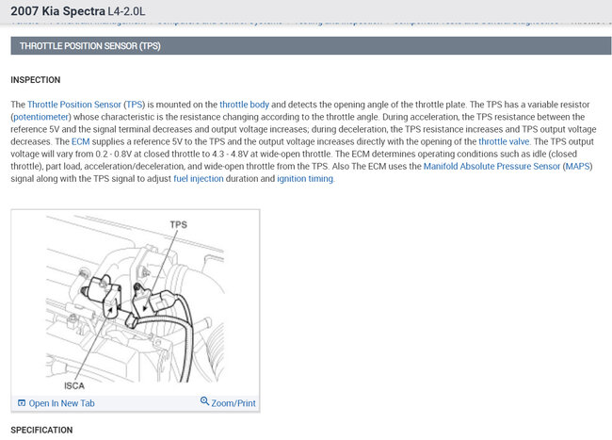Click the SPECIFICATION heading
This screenshot has height=440, width=612.
pyautogui.click(x=41, y=431)
